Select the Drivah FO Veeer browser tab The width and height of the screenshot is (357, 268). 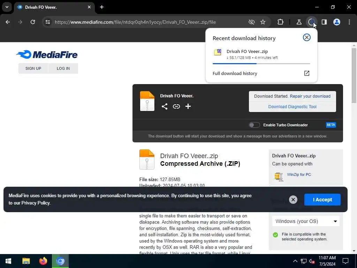(54, 7)
